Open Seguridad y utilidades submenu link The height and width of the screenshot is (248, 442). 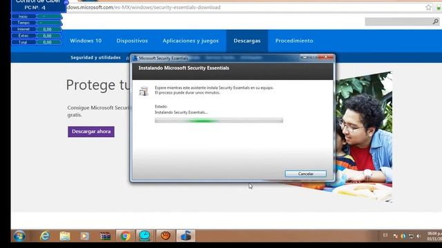95,57
